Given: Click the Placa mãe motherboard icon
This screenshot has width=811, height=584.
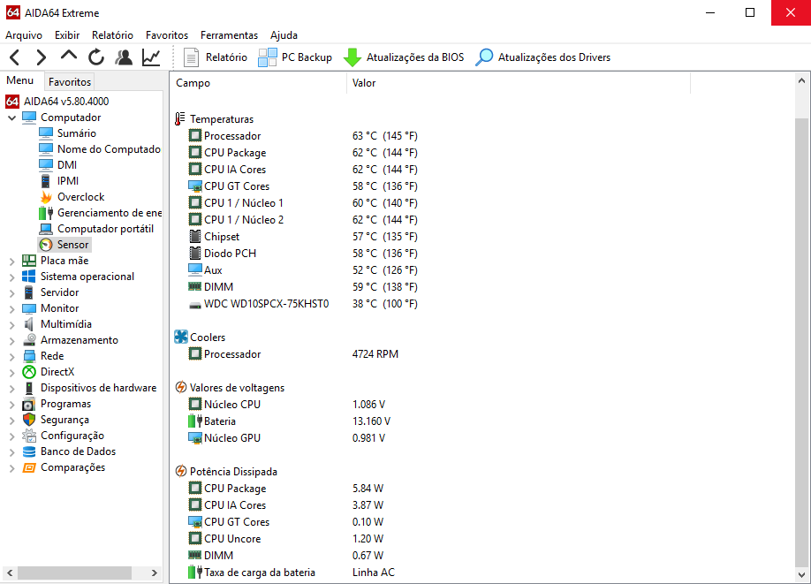Looking at the screenshot, I should coord(29,261).
